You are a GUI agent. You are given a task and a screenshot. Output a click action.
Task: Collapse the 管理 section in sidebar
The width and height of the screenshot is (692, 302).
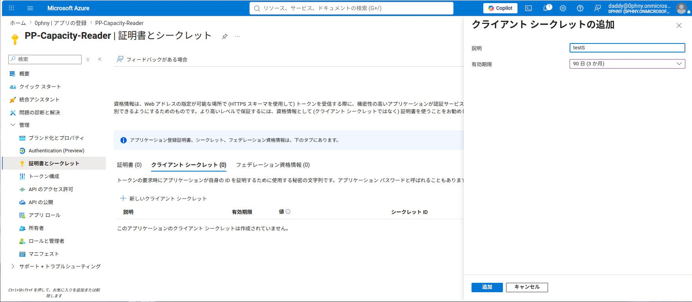pyautogui.click(x=13, y=125)
